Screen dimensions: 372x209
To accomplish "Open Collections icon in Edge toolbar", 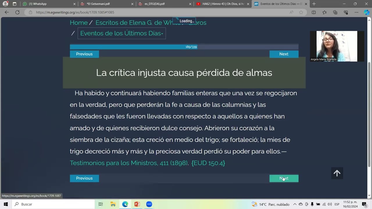I will click(335, 12).
